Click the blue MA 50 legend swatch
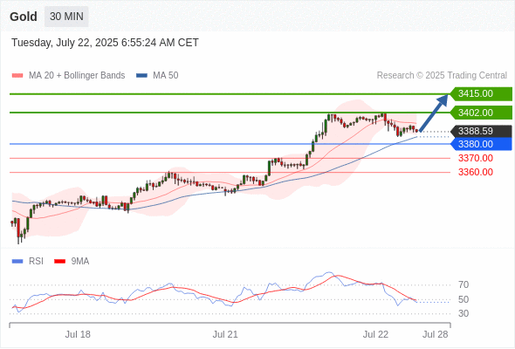 point(141,76)
